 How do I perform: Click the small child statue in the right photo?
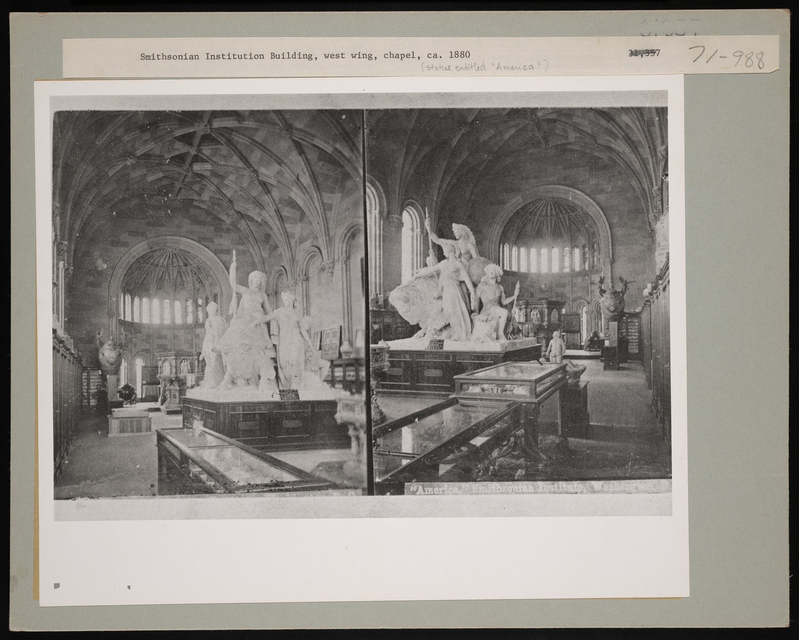(557, 347)
